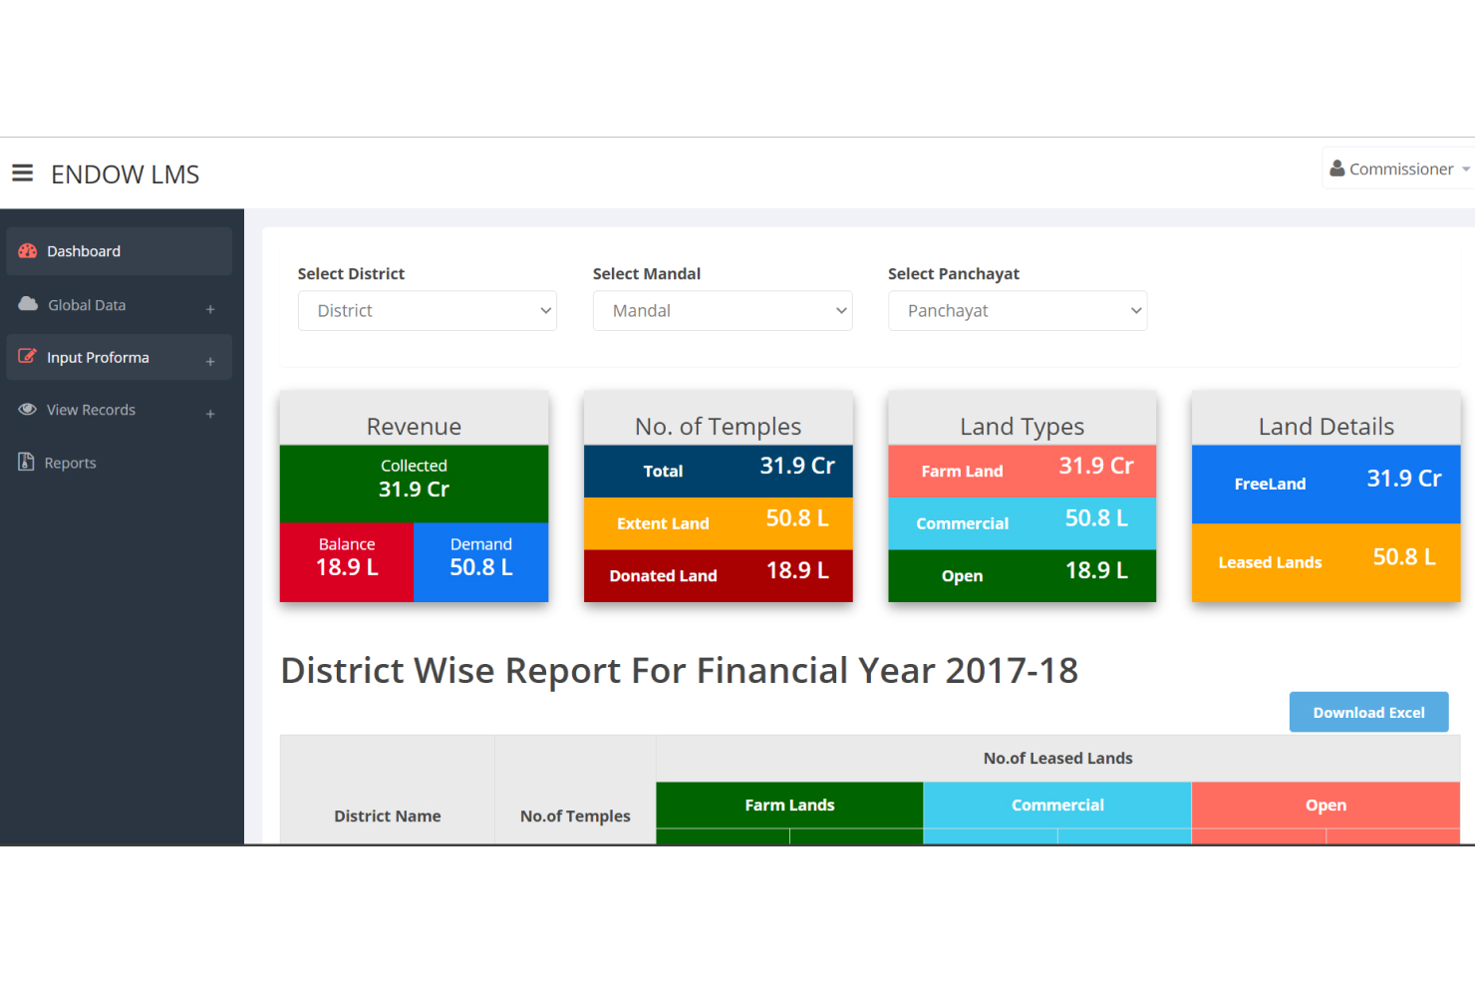Click the red Balance revenue tile
This screenshot has height=983, width=1475.
(347, 562)
